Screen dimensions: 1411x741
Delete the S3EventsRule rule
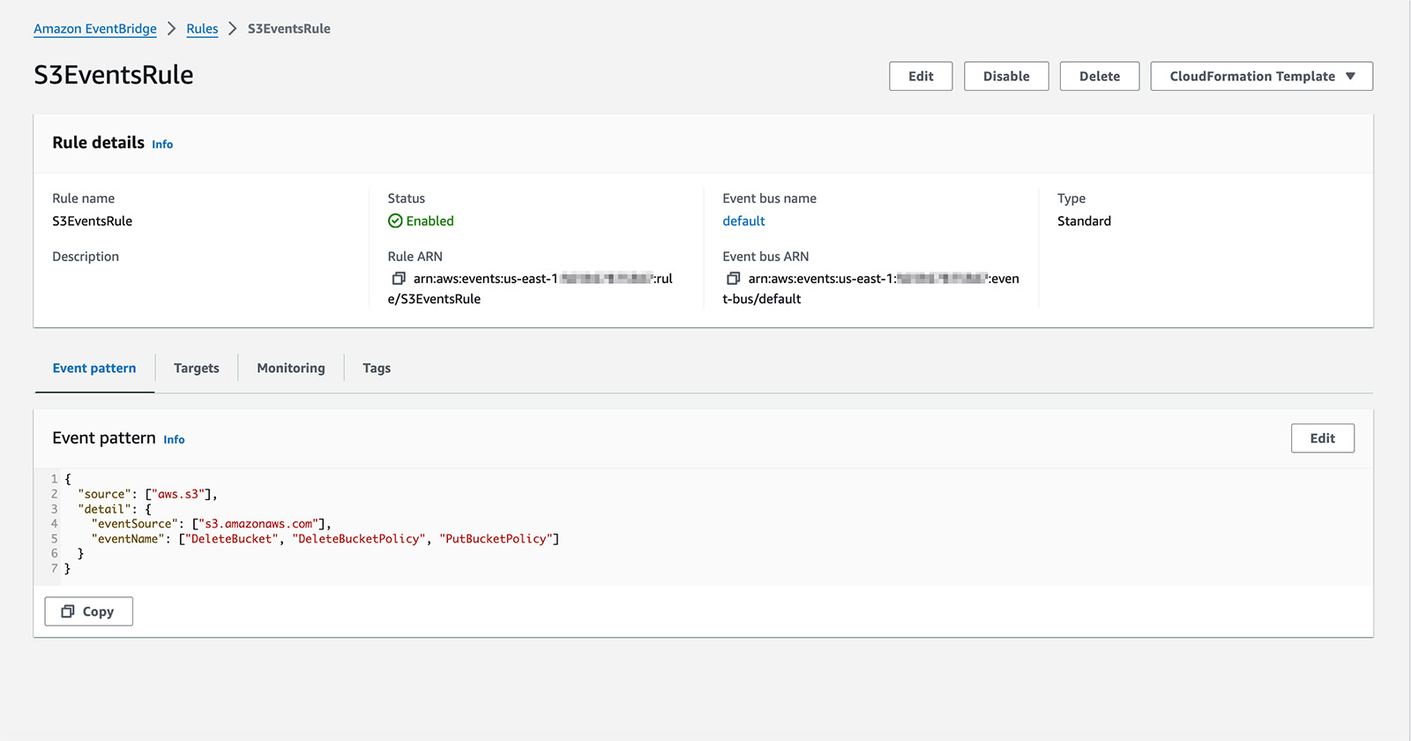[1099, 76]
